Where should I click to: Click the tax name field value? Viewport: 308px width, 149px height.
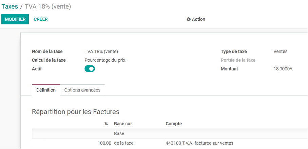pos(101,51)
